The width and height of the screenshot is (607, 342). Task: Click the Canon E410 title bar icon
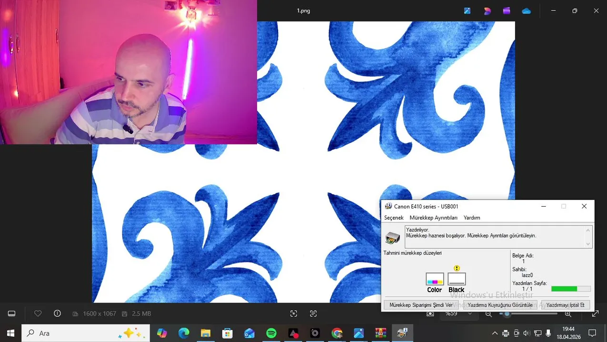point(388,206)
